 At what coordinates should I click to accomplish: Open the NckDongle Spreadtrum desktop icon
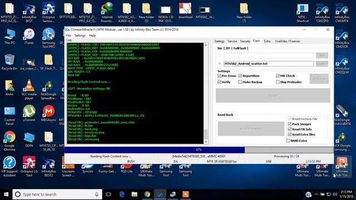(48, 90)
